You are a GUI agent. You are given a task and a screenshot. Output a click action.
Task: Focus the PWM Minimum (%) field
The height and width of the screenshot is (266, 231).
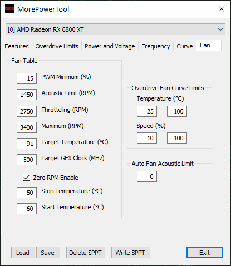click(x=27, y=78)
